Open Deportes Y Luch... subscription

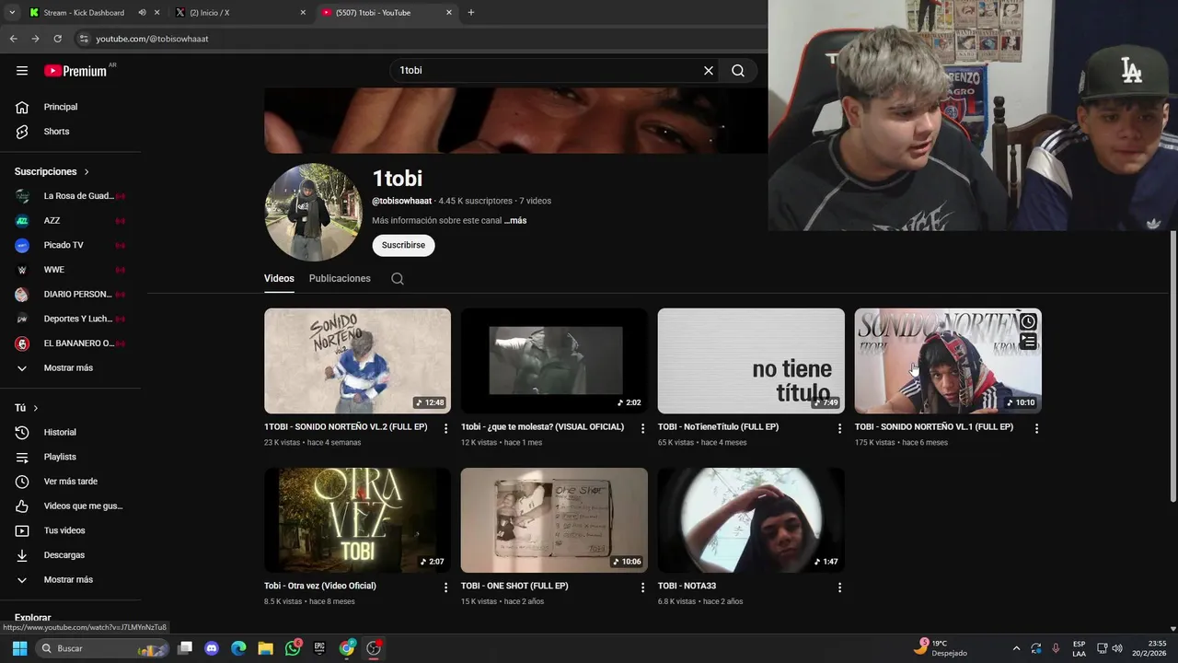click(x=72, y=319)
